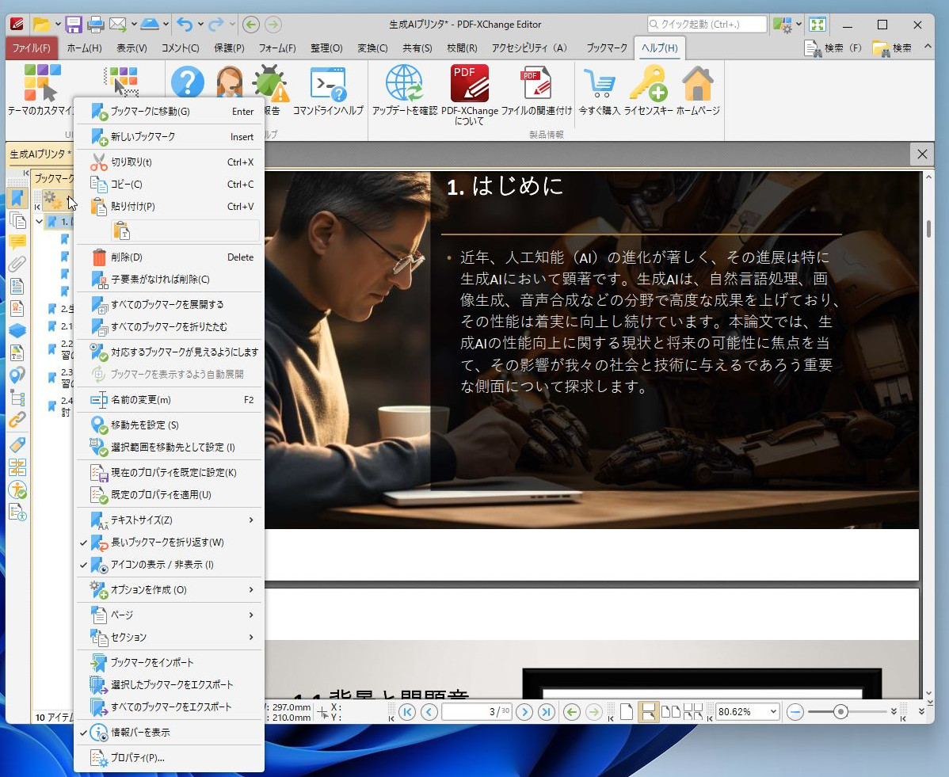949x777 pixels.
Task: Open the Comments pane sidebar icon
Action: [17, 242]
